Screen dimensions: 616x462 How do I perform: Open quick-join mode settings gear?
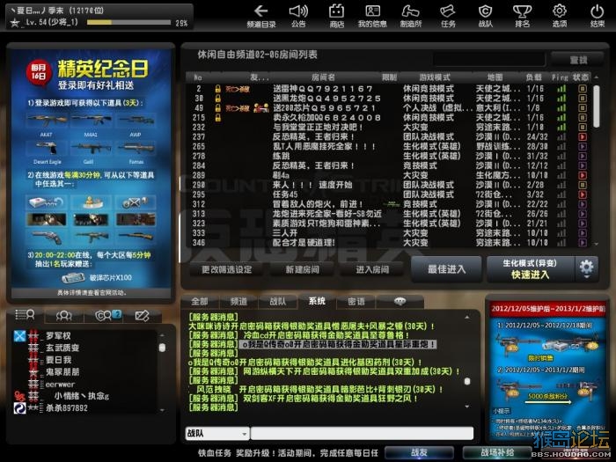tap(587, 269)
